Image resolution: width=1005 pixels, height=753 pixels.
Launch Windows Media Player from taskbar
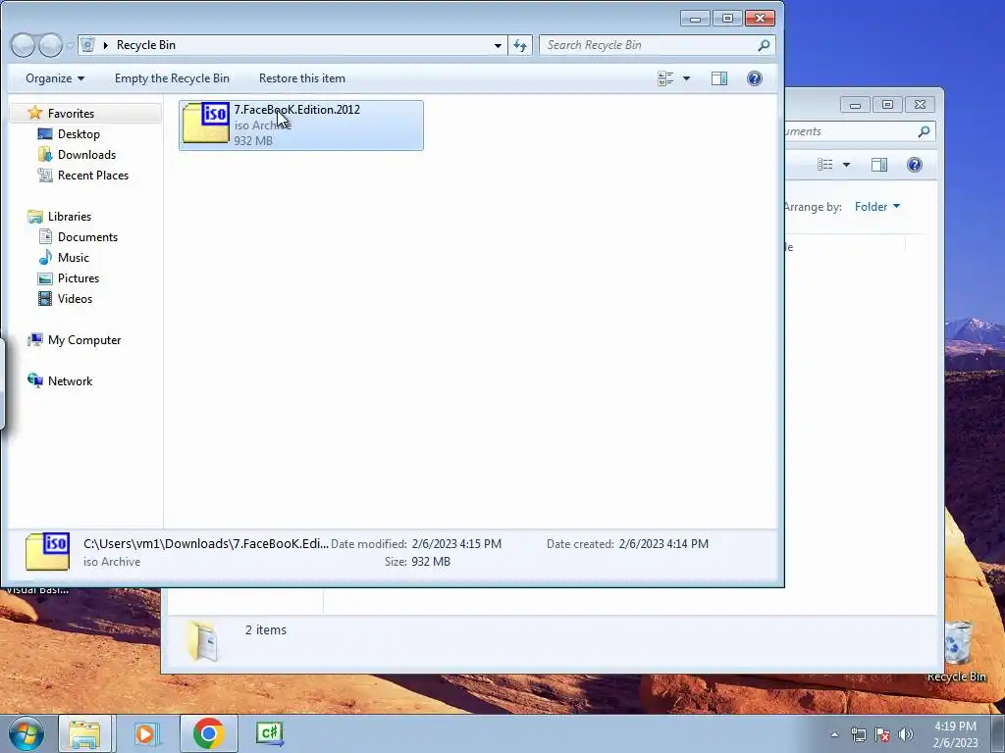coord(145,733)
